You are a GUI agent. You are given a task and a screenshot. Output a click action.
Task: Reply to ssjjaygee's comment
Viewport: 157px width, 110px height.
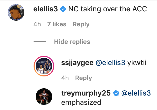point(83,78)
